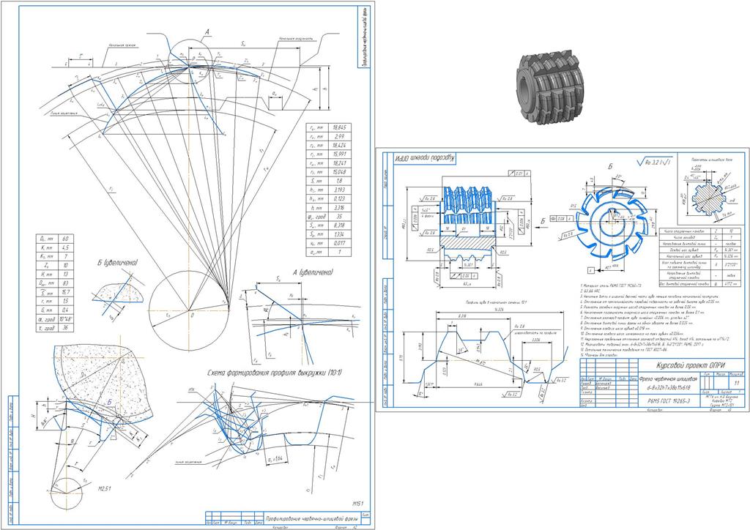Click the table value "2,99"
Image resolution: width=750 pixels, height=530 pixels.
pos(338,137)
